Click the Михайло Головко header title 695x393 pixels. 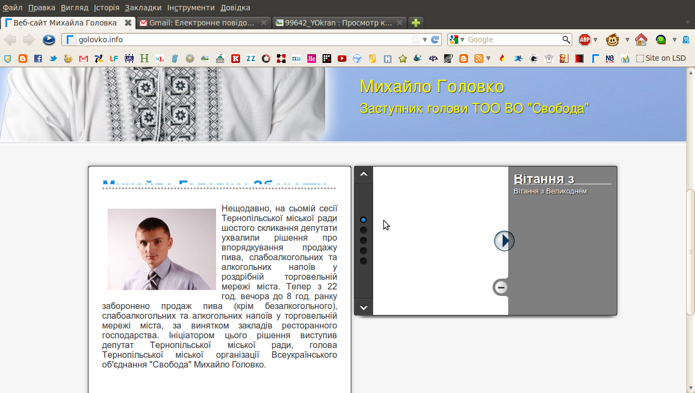click(432, 86)
